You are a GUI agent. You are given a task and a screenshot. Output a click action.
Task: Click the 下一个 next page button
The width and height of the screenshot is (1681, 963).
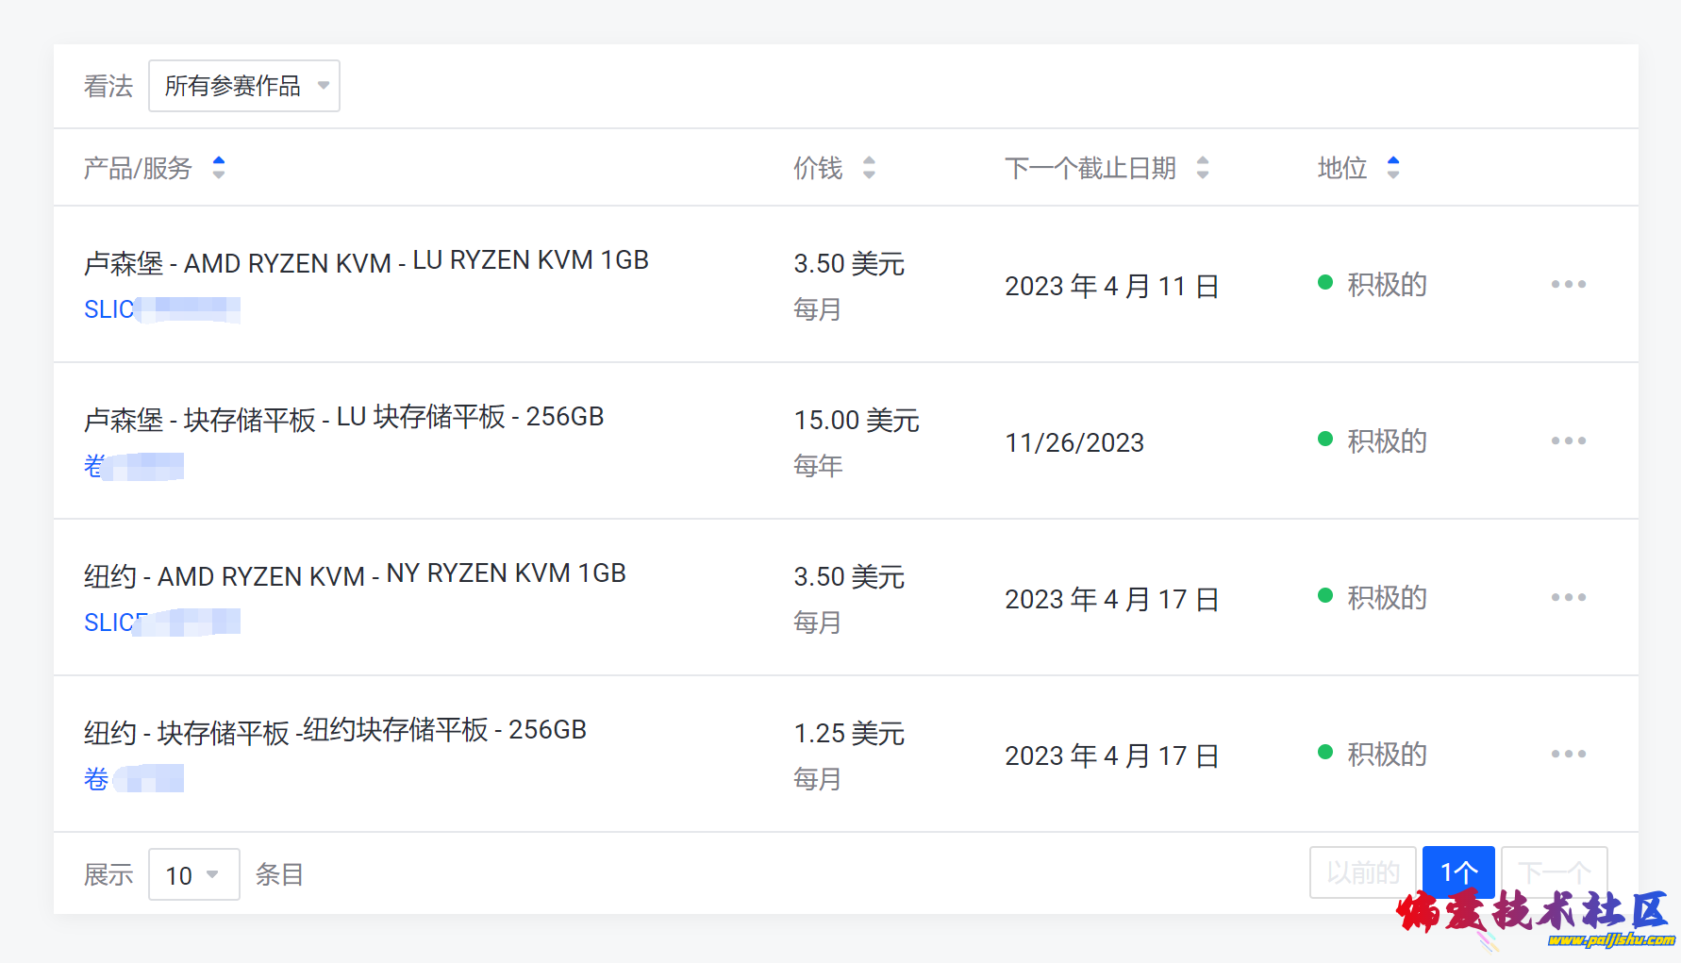(1554, 872)
